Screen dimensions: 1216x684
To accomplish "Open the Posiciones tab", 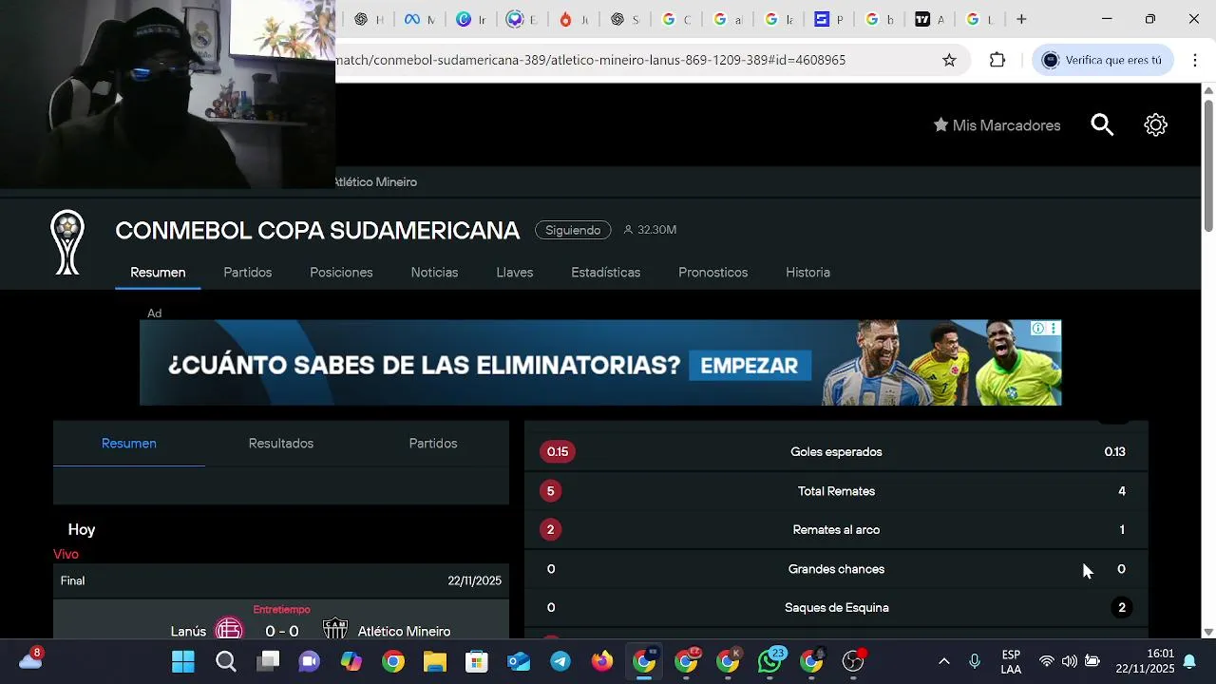I will click(341, 273).
